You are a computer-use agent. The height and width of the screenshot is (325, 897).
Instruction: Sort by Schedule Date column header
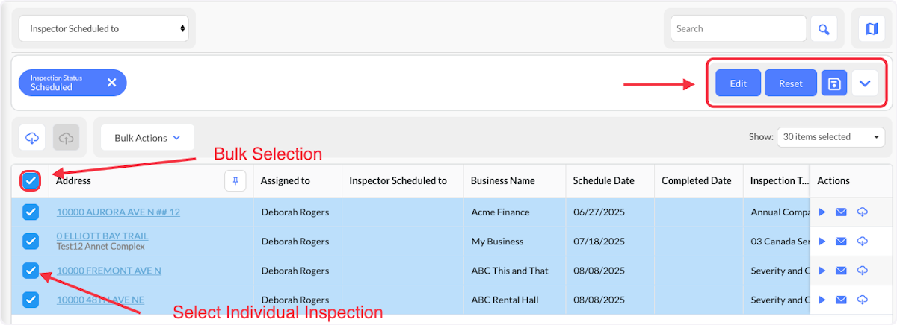click(x=604, y=180)
